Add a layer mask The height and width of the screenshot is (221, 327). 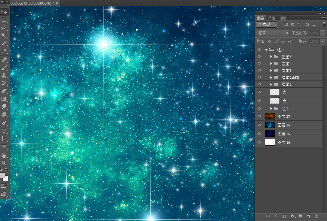[284, 216]
